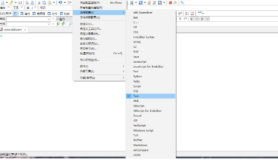Image resolution: width=278 pixels, height=160 pixels.
Task: Select x86 Assembler configuration
Action: [151, 12]
